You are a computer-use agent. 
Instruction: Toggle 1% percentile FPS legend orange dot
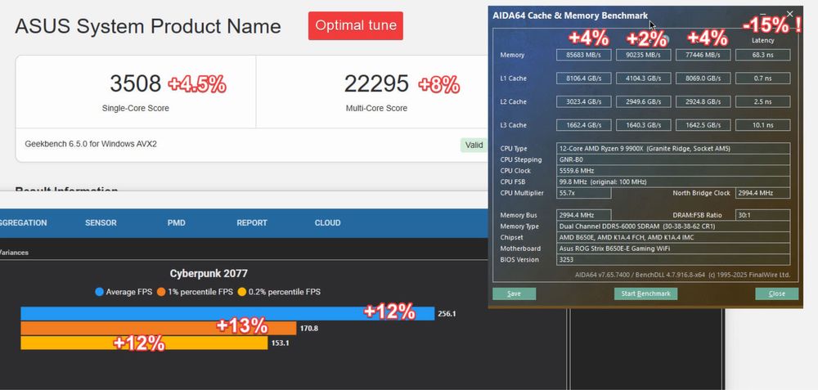(160, 292)
